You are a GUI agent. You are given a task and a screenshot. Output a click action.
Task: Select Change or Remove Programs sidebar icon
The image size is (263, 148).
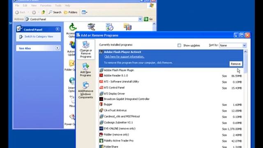coord(86,49)
